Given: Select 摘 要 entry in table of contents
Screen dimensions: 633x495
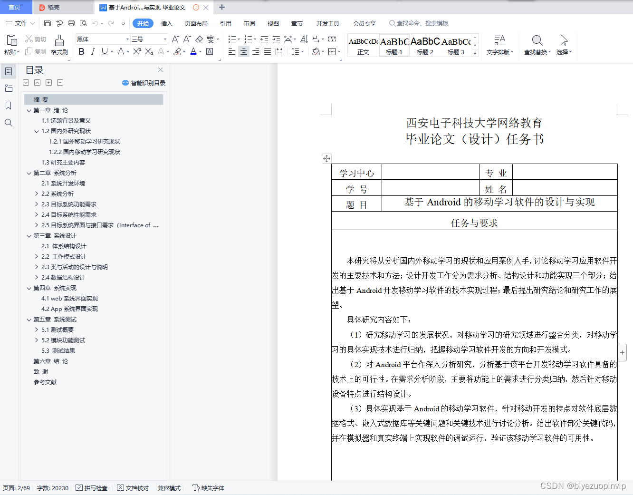Looking at the screenshot, I should coord(41,99).
